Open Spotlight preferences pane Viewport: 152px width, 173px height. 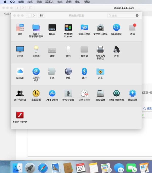116,29
